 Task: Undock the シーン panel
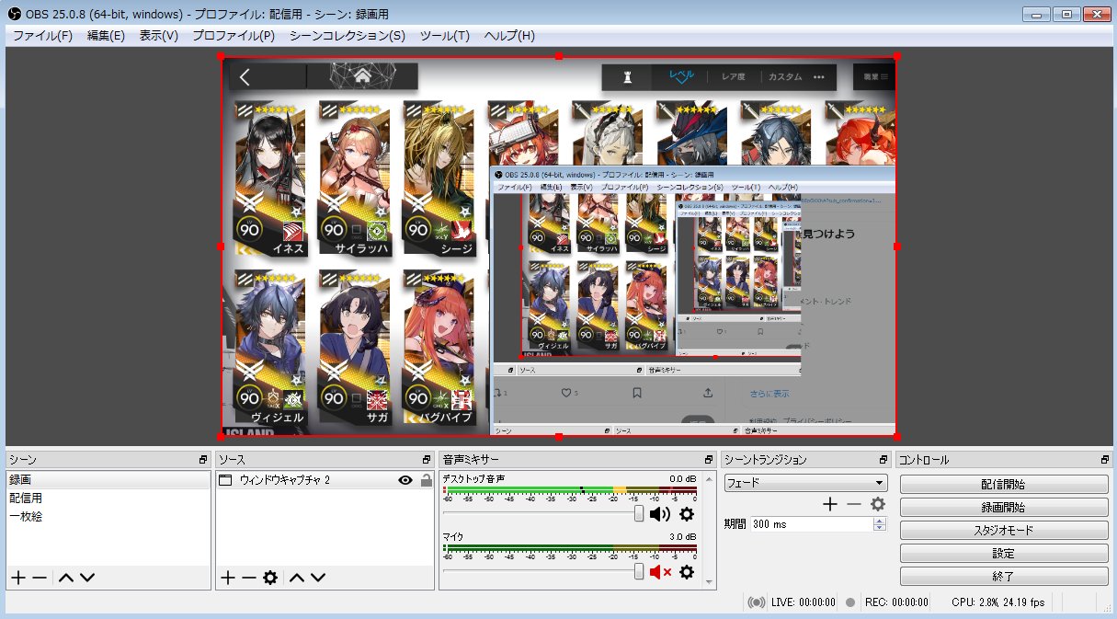tap(203, 459)
